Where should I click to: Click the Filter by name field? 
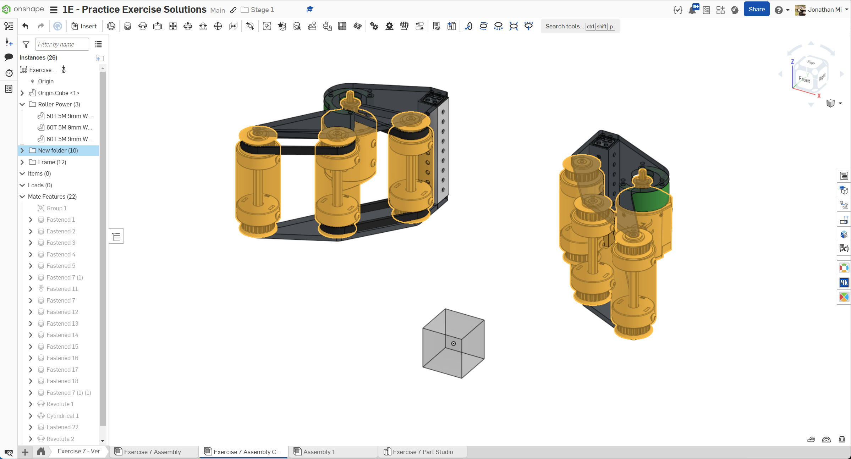[62, 44]
